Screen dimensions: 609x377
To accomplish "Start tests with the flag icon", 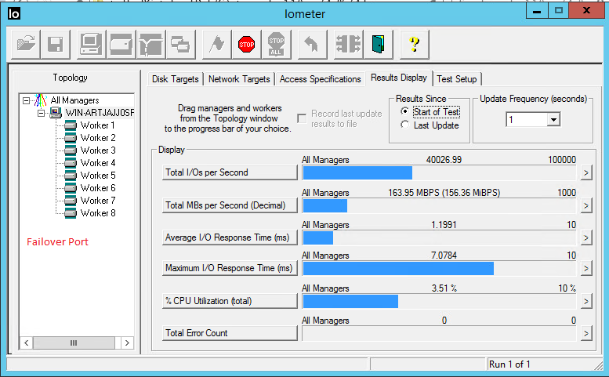I will click(217, 44).
